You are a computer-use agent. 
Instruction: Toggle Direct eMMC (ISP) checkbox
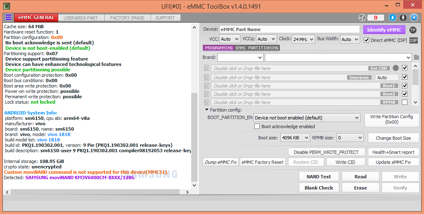coord(366,40)
